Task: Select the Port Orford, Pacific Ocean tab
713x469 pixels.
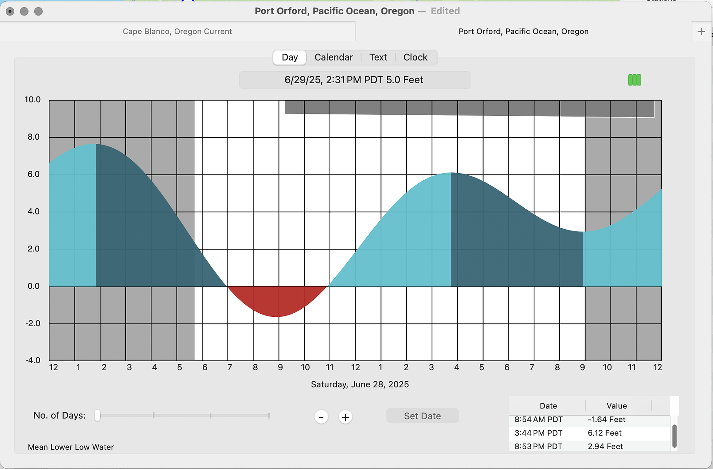Action: coord(523,32)
